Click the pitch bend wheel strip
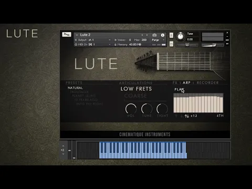 69,150
